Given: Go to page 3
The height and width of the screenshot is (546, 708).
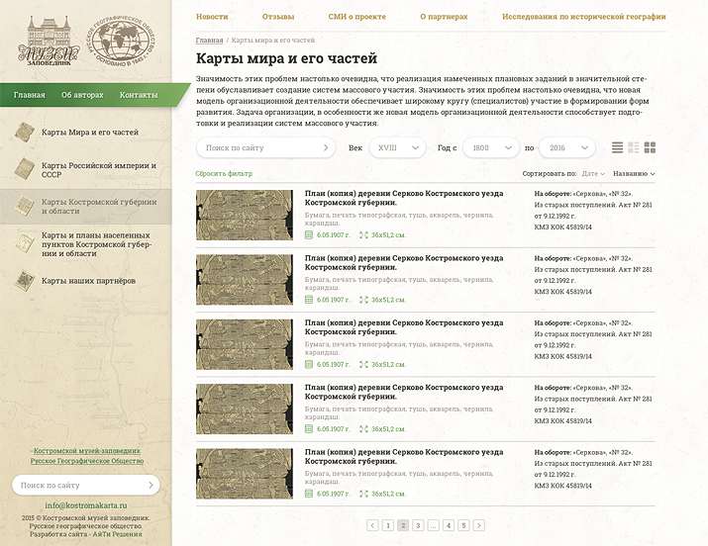Looking at the screenshot, I should pos(418,525).
